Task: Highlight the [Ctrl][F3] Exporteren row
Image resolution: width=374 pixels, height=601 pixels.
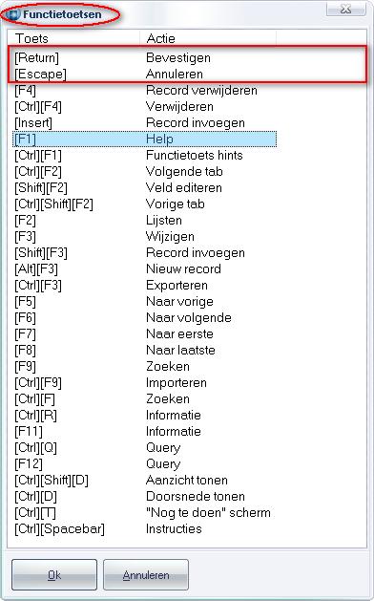Action: tap(145, 286)
